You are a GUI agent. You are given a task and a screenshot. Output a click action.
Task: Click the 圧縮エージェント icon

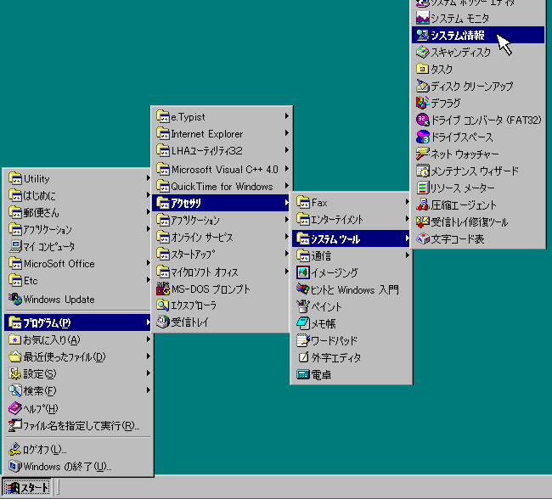pos(422,205)
